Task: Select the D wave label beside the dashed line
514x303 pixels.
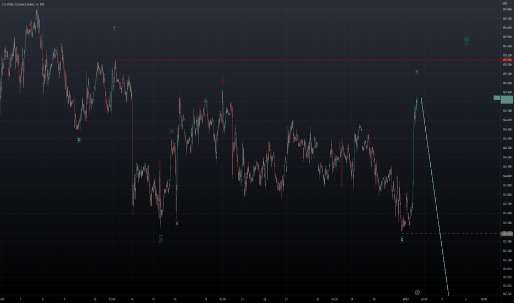Action: [x=402, y=240]
